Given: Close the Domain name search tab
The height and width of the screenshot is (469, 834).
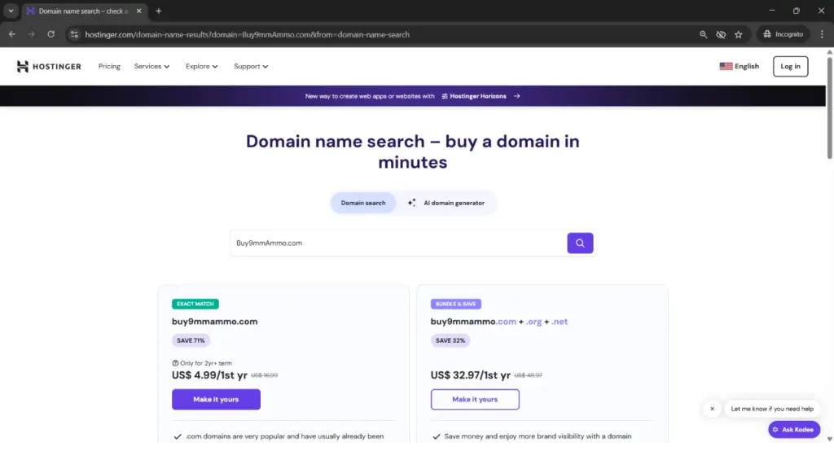Looking at the screenshot, I should 138,11.
